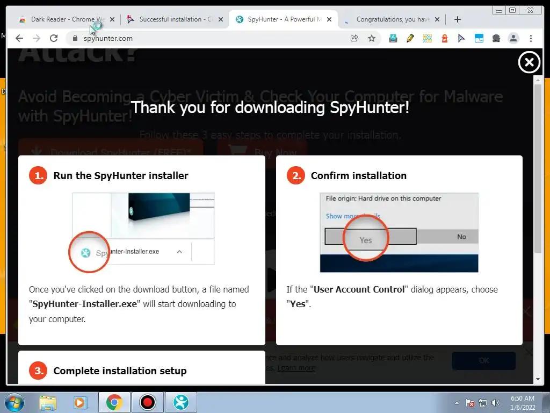The height and width of the screenshot is (413, 550).
Task: Close the Congratulations tab
Action: click(437, 19)
